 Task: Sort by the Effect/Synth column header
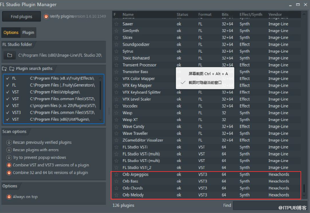[251, 14]
